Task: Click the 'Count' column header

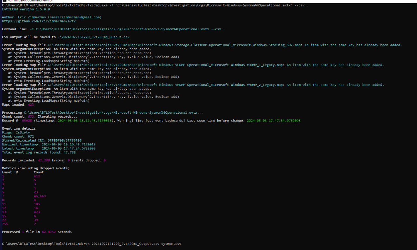Action: (x=39, y=172)
